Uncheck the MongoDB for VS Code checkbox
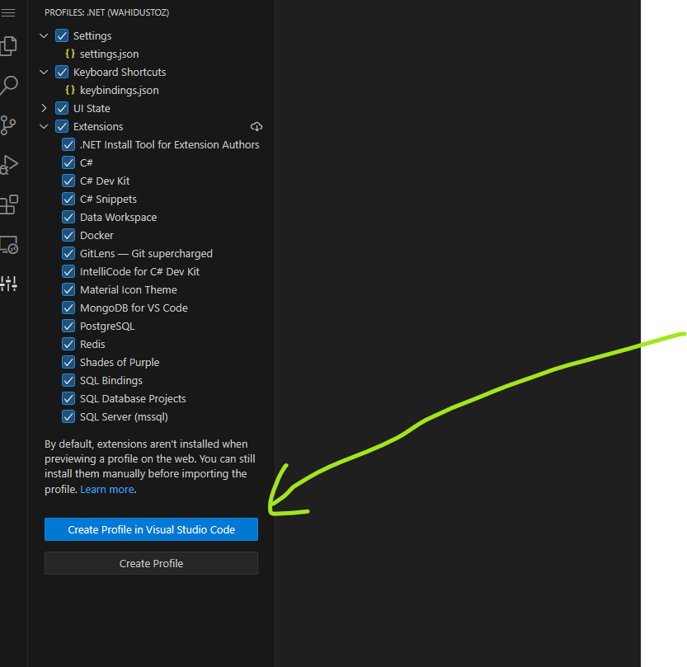This screenshot has width=687, height=667. (68, 308)
